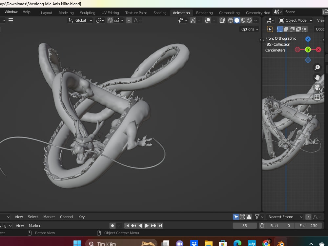This screenshot has width=328, height=246.
Task: Switch to solid viewport shading
Action: pos(236,20)
